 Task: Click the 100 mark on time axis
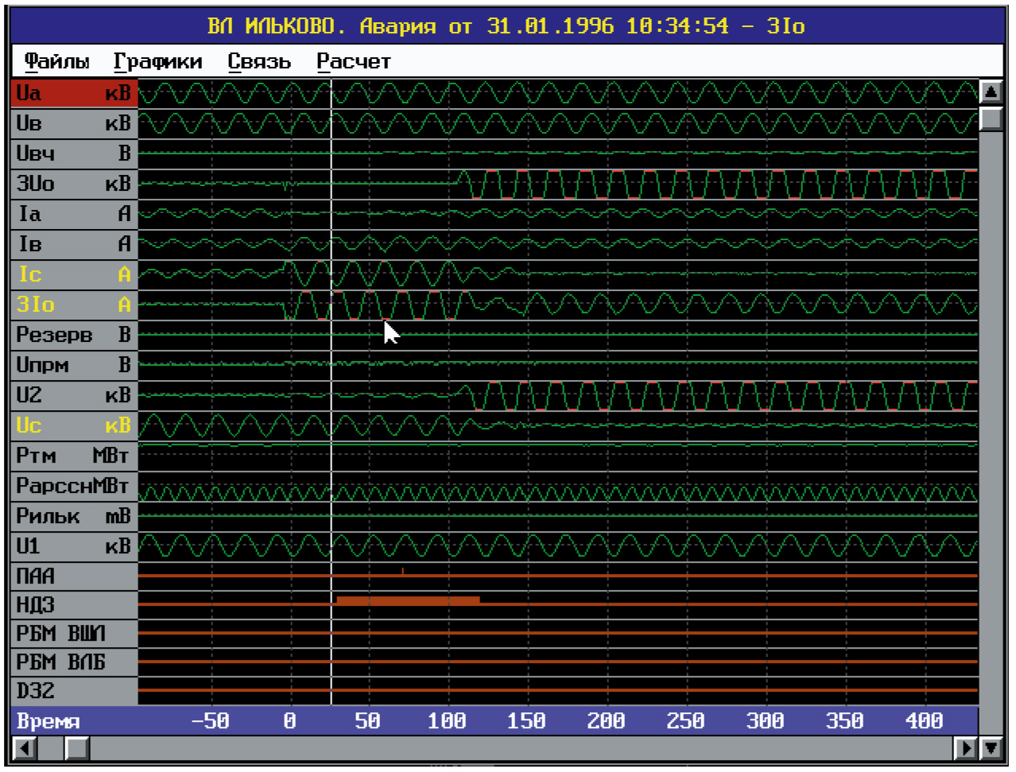[447, 721]
